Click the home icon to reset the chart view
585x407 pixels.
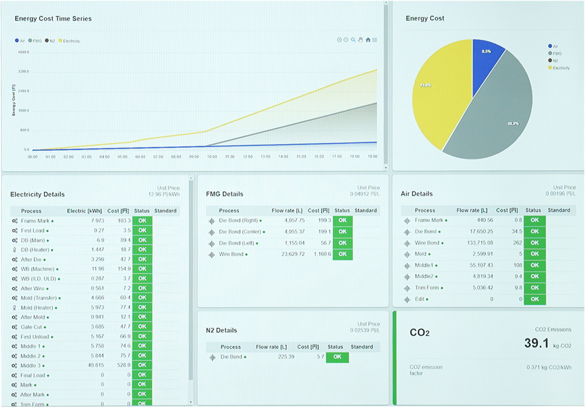click(368, 40)
